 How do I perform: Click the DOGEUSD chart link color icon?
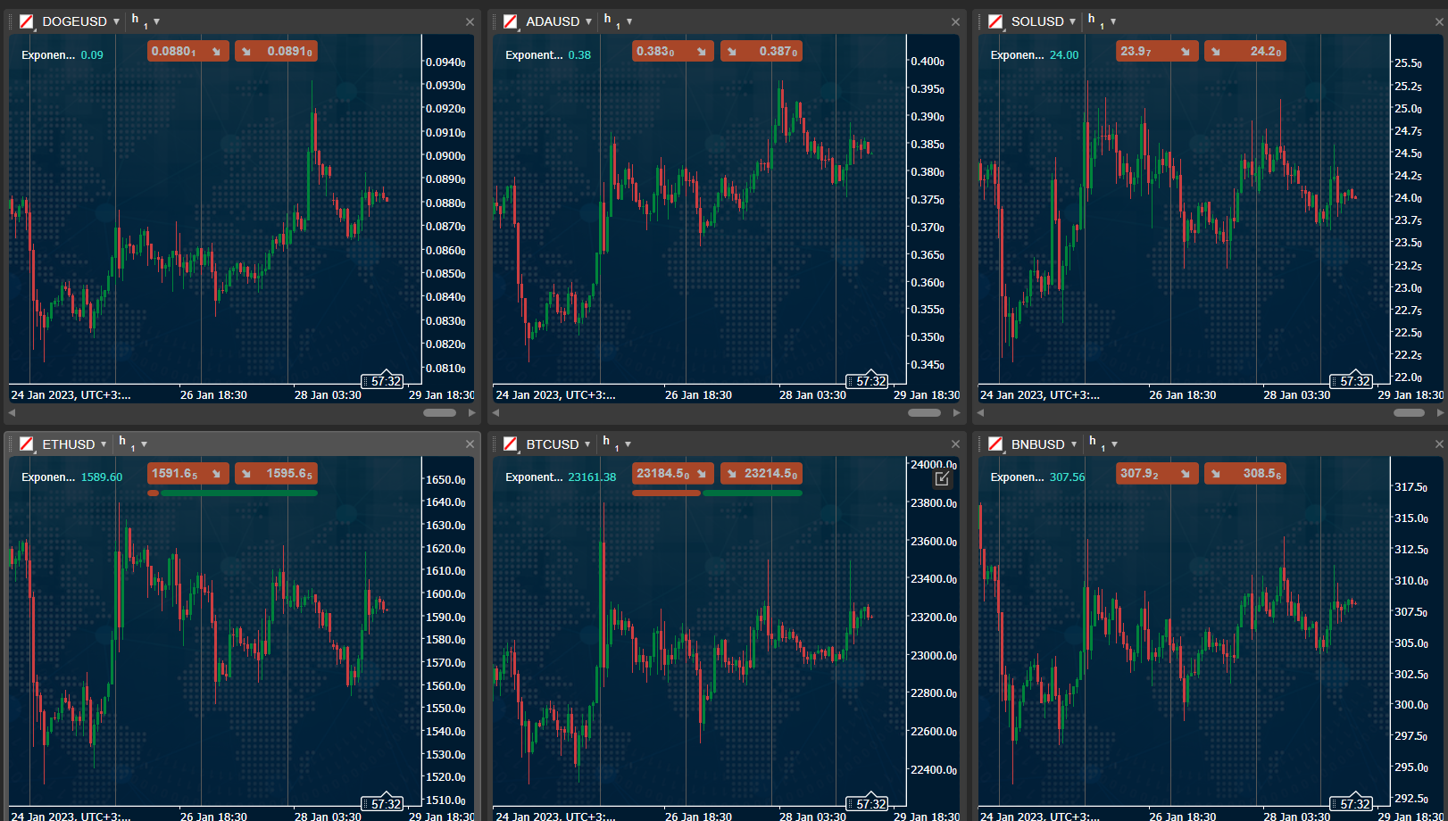pyautogui.click(x=27, y=21)
